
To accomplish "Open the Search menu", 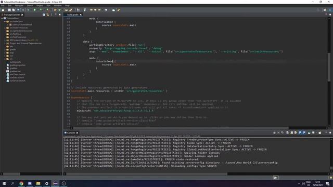I will 30,6.
